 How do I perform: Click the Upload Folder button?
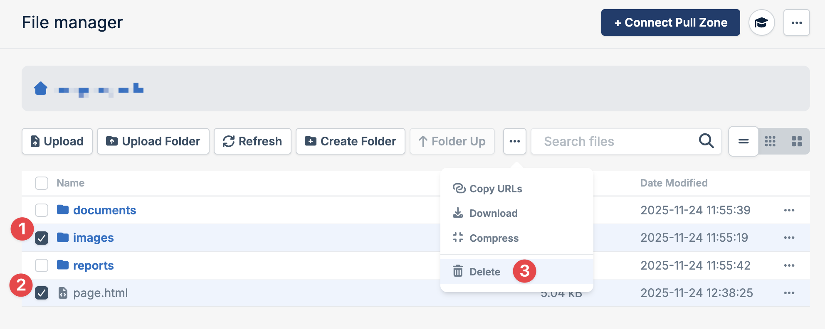coord(153,141)
